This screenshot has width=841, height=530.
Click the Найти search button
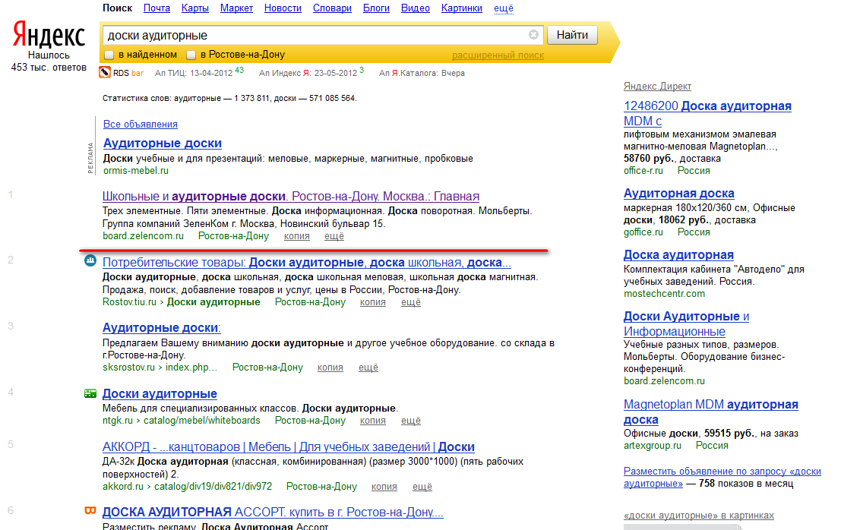point(572,35)
